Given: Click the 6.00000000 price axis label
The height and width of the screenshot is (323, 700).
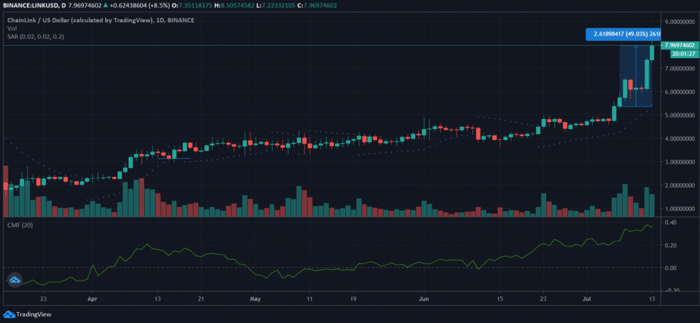Looking at the screenshot, I should point(679,92).
